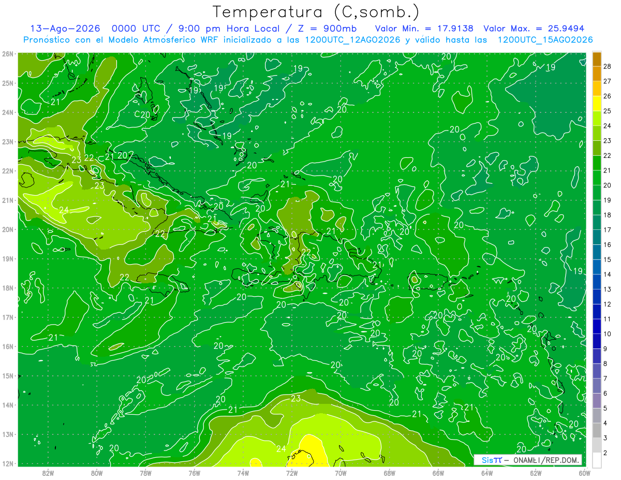This screenshot has height=480, width=621.
Task: Click the "78W" longitude axis label
Action: click(145, 473)
